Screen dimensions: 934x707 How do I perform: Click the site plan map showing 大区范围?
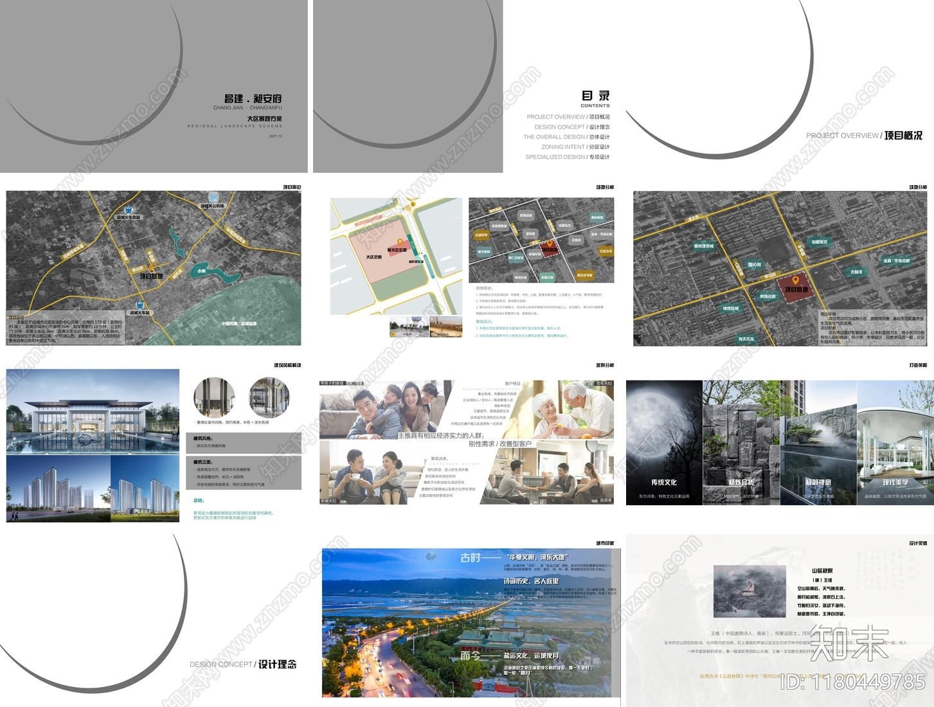click(x=396, y=256)
